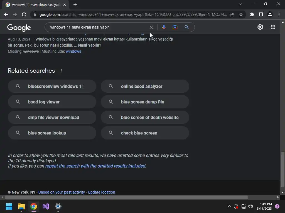Viewport: 285px width, 213px height.
Task: Search 'blue screen dump file' suggestion
Action: (145, 102)
